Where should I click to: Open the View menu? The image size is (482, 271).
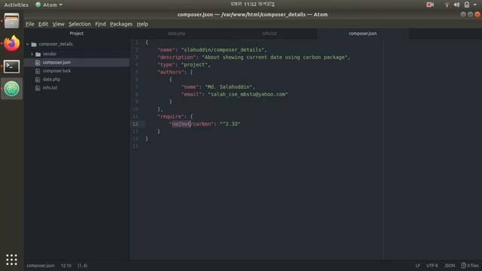58,24
